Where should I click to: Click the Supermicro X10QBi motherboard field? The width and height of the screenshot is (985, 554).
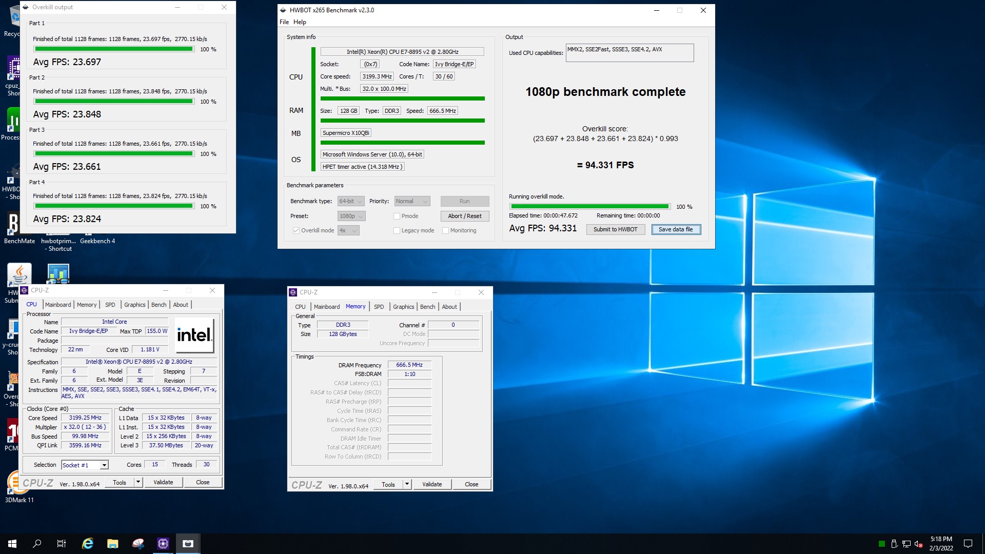tap(346, 133)
